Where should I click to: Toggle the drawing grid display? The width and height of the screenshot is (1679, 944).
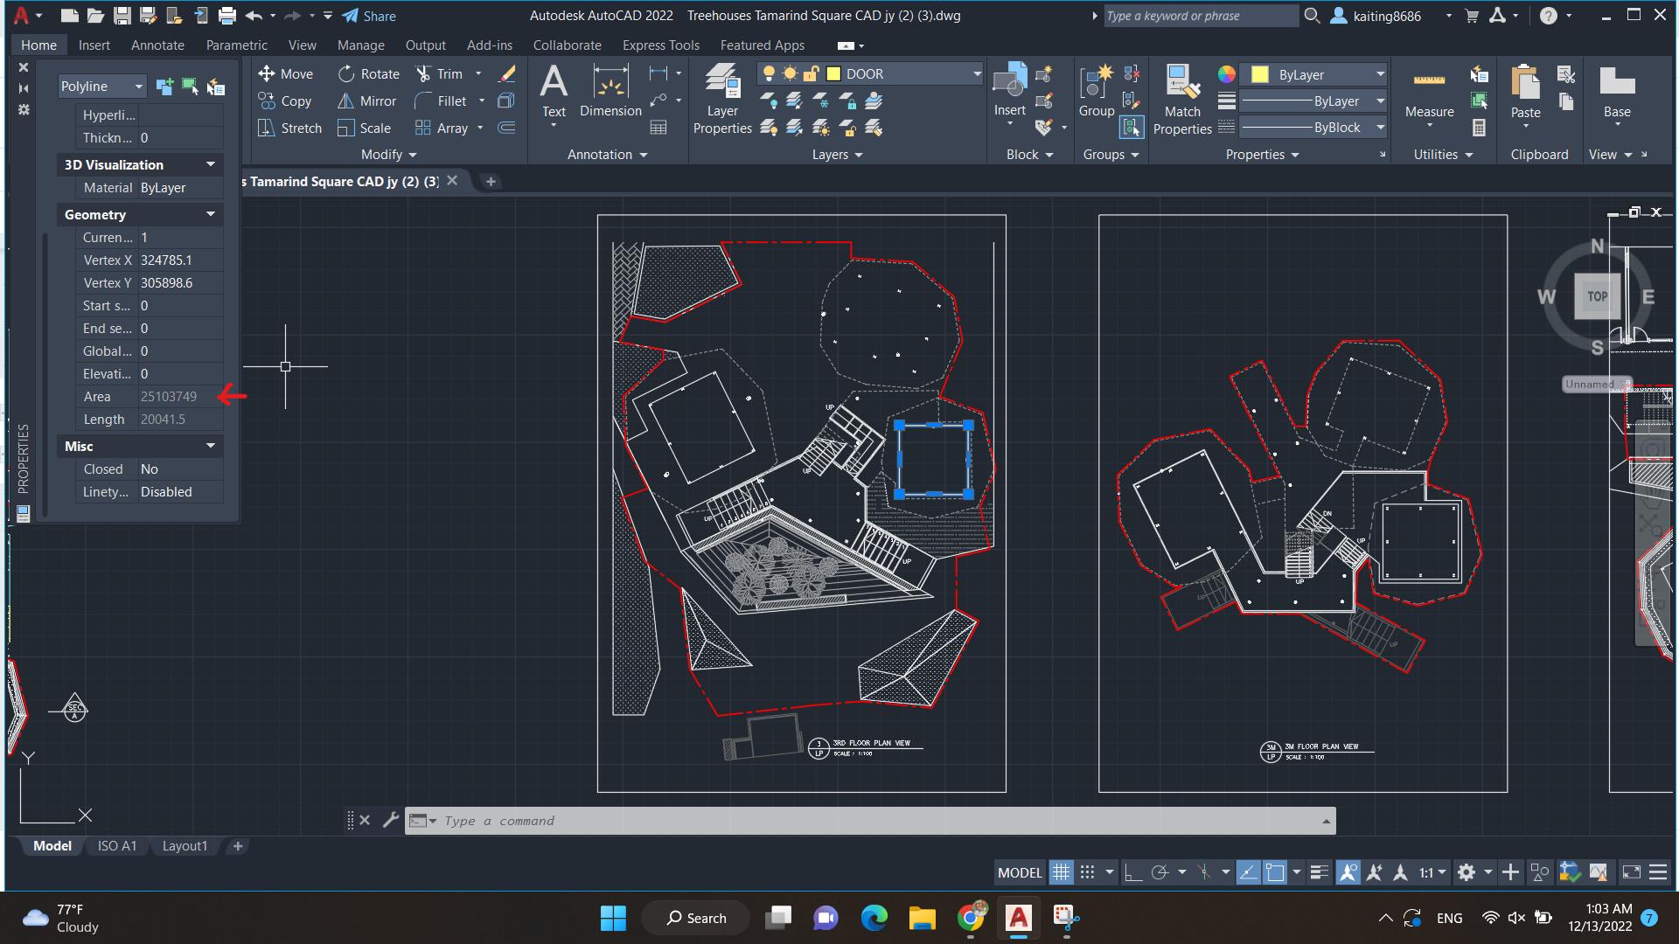[1061, 872]
